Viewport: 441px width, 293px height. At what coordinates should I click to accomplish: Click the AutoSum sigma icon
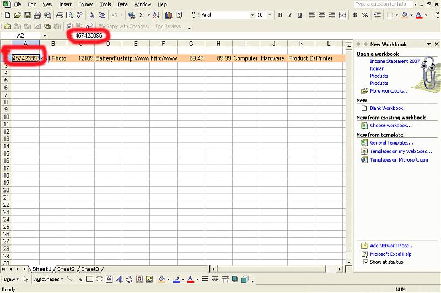click(141, 15)
